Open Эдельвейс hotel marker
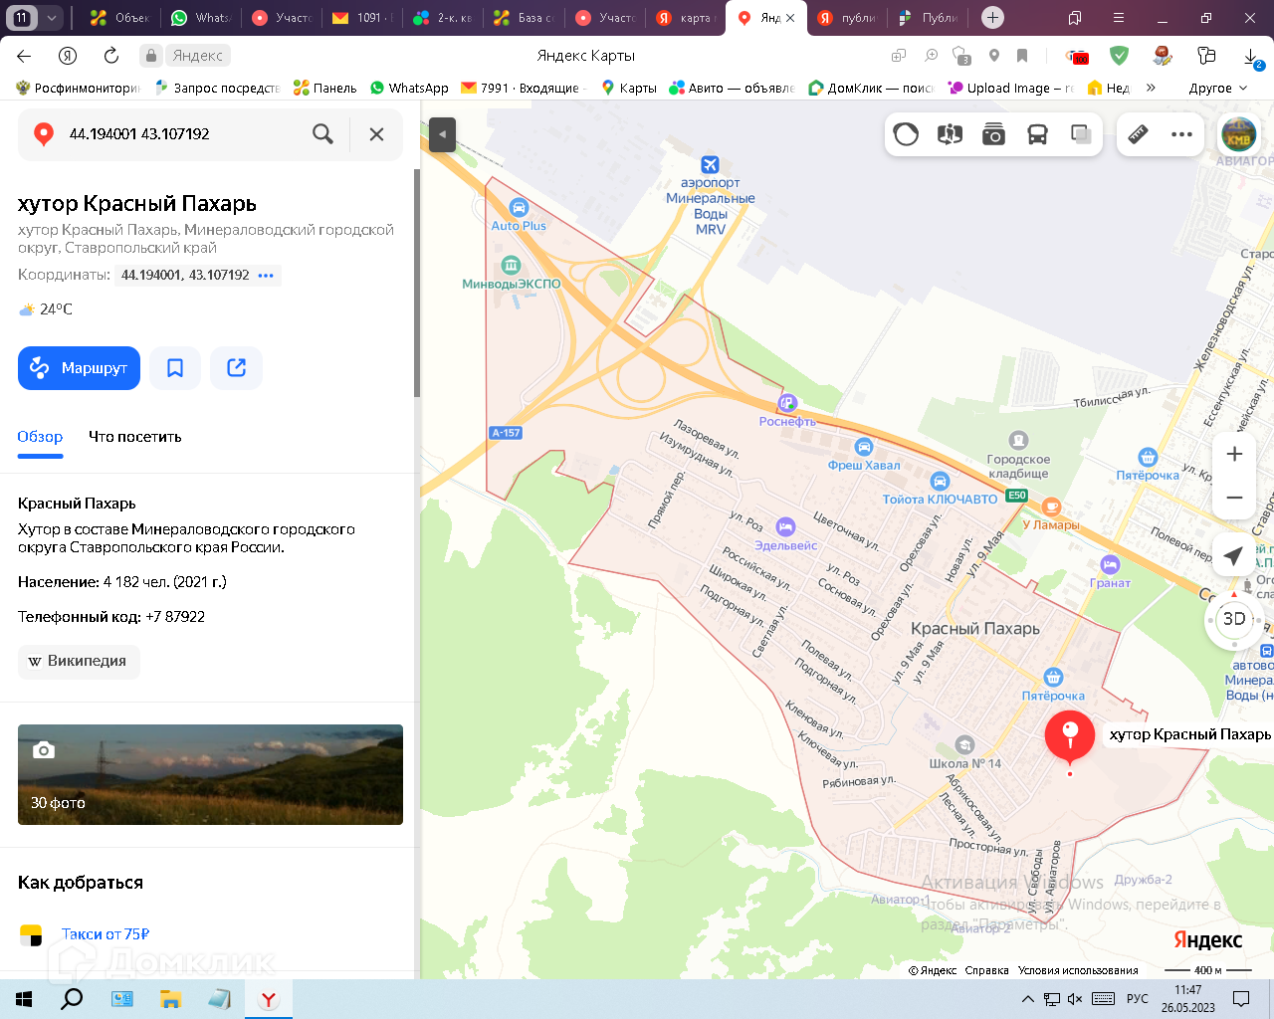Image resolution: width=1274 pixels, height=1019 pixels. [x=785, y=527]
